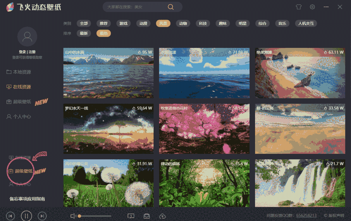Image resolution: width=351 pixels, height=221 pixels.
Task: Pause wallpaper playback
Action: pyautogui.click(x=26, y=216)
